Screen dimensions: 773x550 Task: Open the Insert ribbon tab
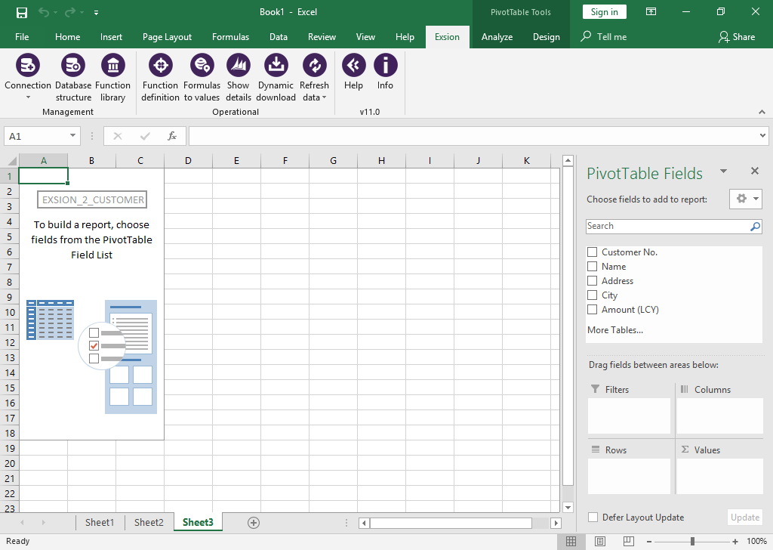point(111,37)
